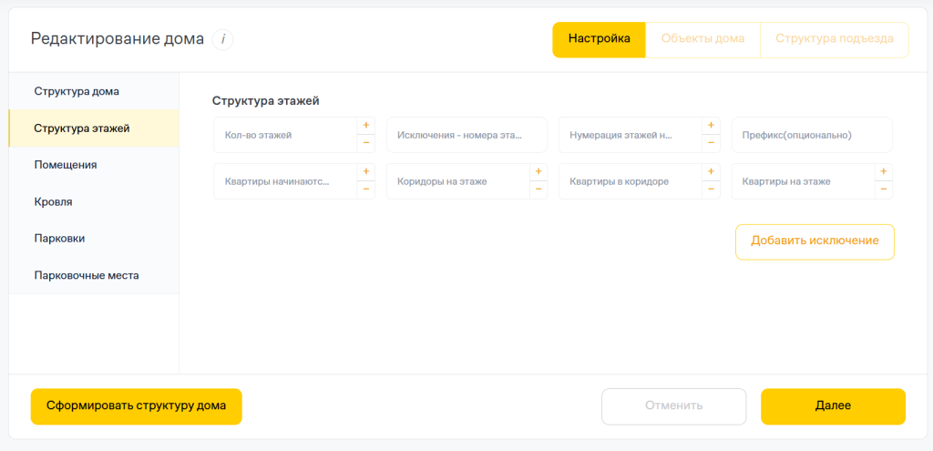
Task: Click Сформировать структуру дома button
Action: tap(137, 406)
